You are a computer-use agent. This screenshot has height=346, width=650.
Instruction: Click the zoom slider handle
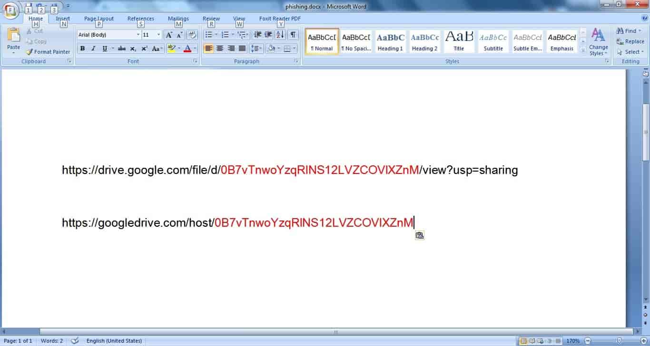tap(619, 341)
